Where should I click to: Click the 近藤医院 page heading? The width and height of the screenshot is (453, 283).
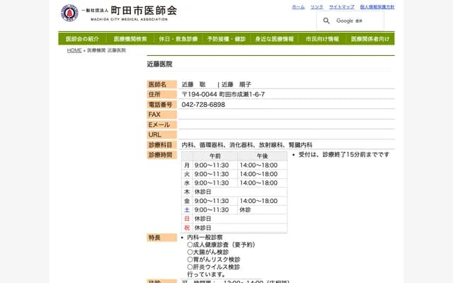(159, 64)
